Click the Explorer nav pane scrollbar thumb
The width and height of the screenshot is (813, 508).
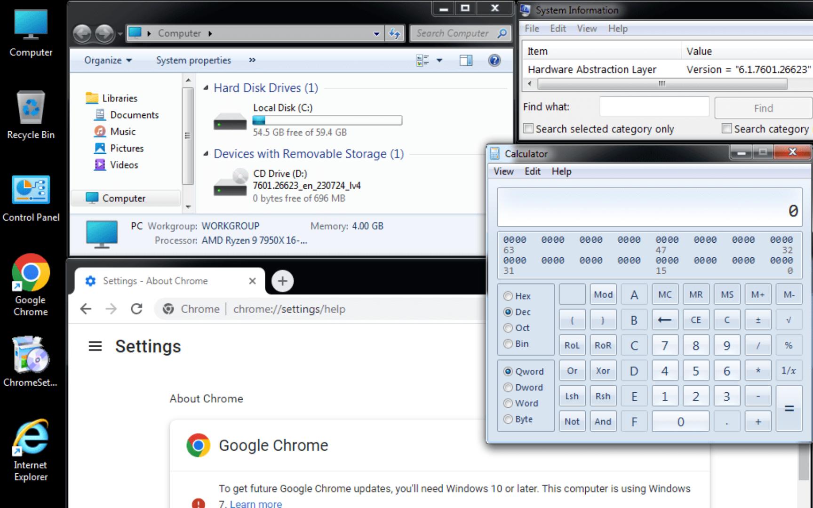tap(187, 136)
